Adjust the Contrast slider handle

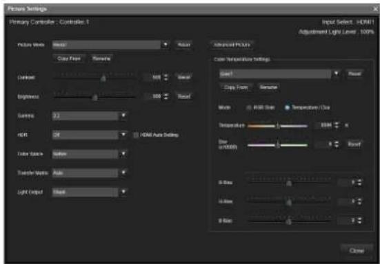103,78
